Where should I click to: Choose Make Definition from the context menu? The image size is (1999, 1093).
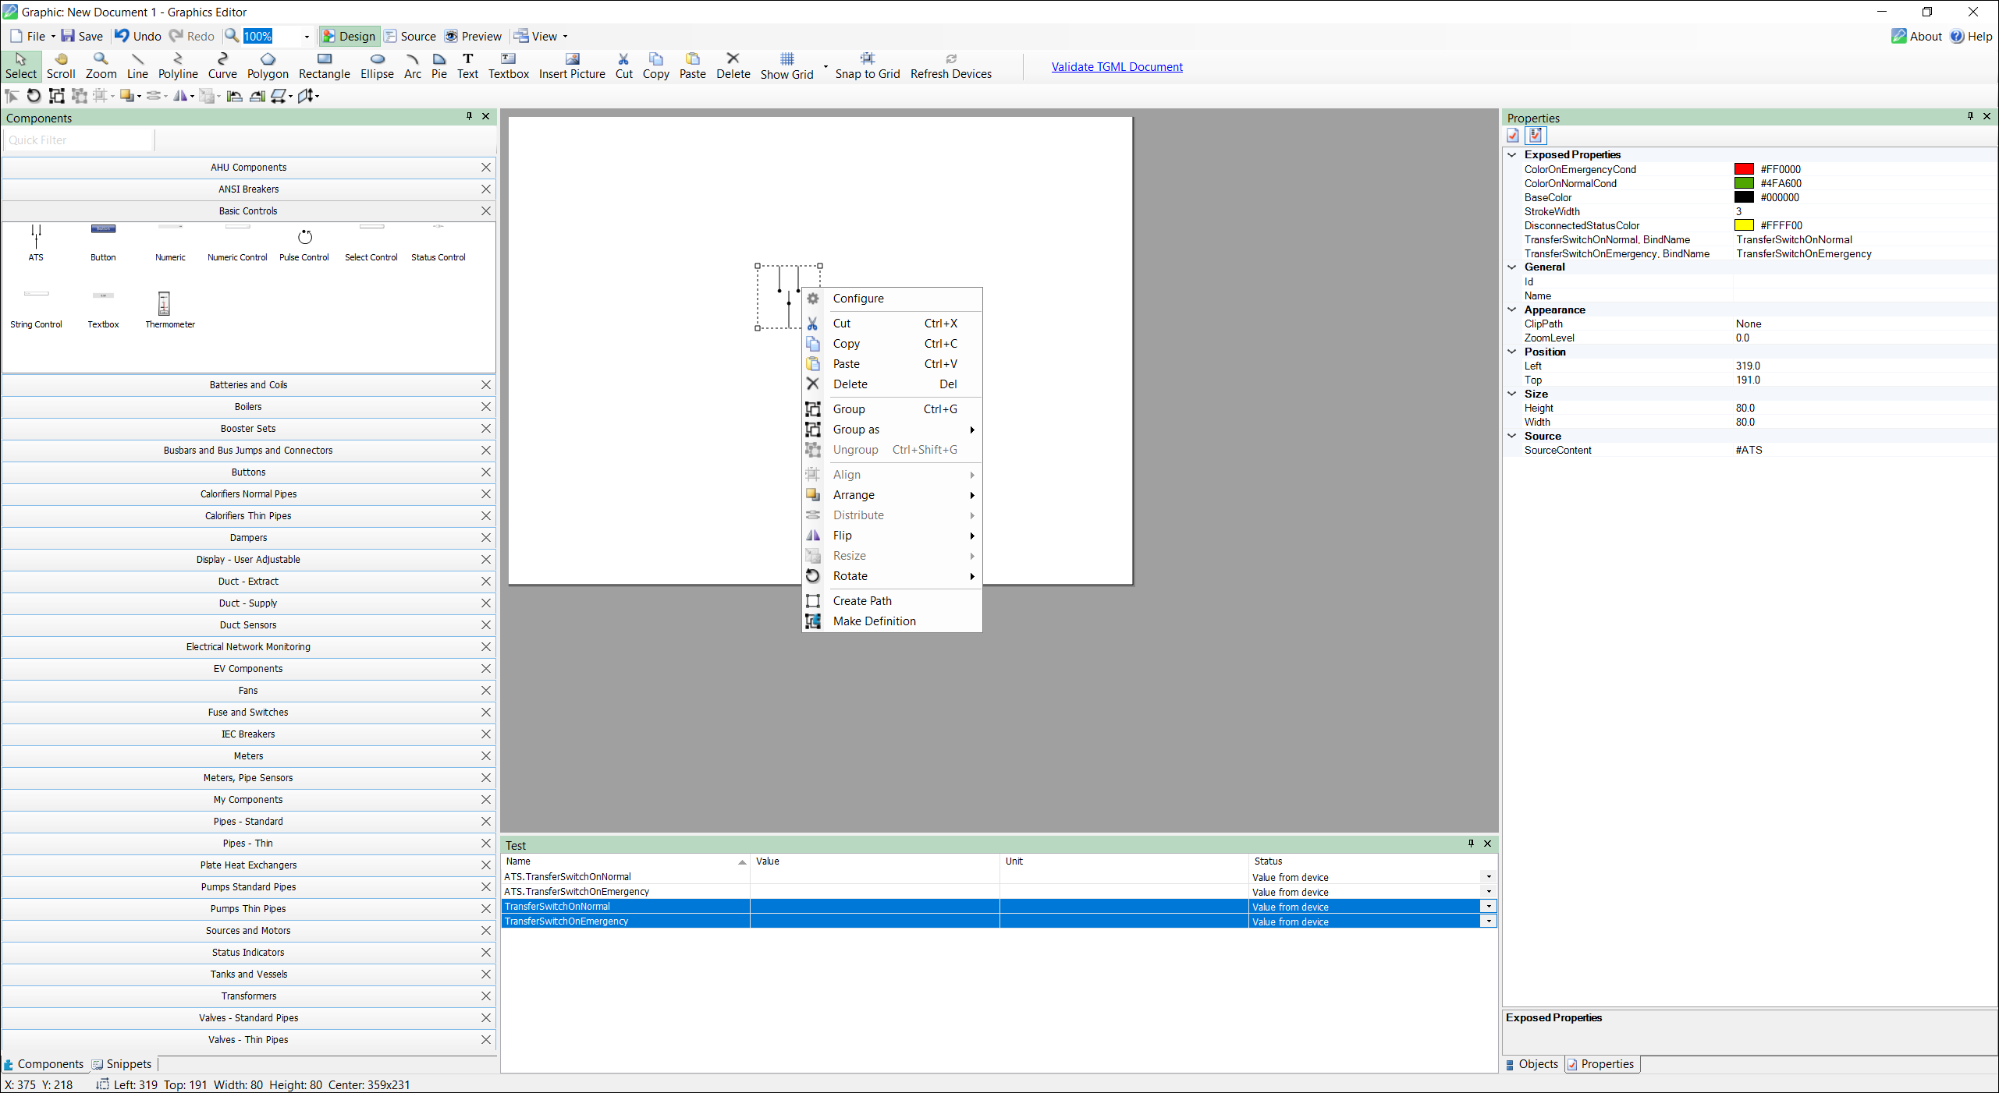coord(874,621)
